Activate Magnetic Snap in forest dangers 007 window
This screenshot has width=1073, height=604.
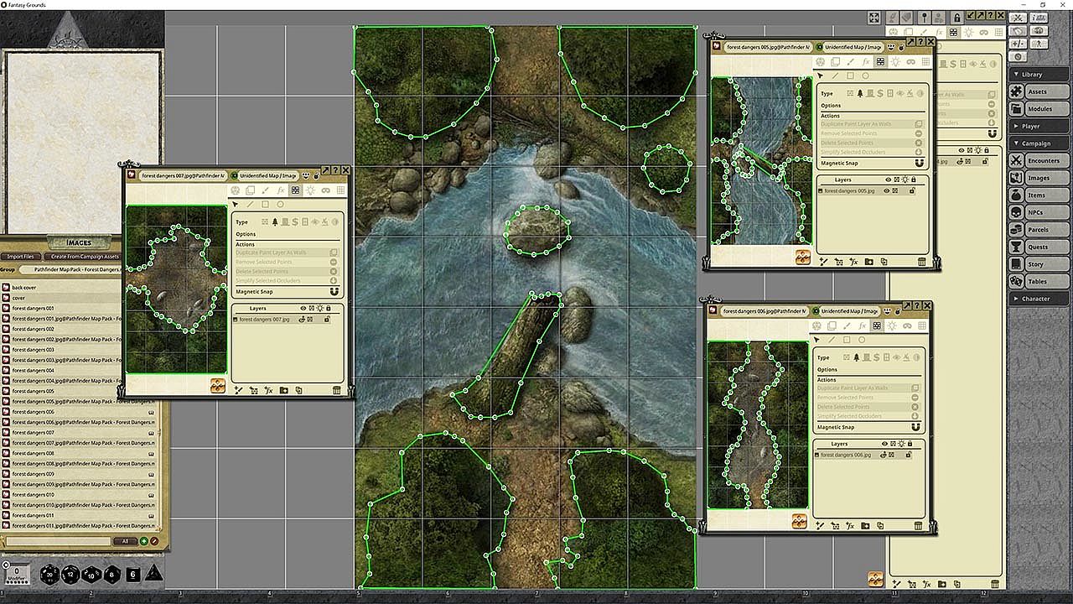[x=334, y=292]
